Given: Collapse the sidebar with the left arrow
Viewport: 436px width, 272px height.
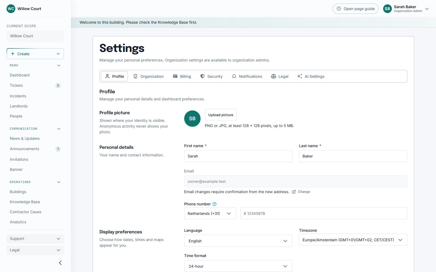Looking at the screenshot, I should [60, 263].
